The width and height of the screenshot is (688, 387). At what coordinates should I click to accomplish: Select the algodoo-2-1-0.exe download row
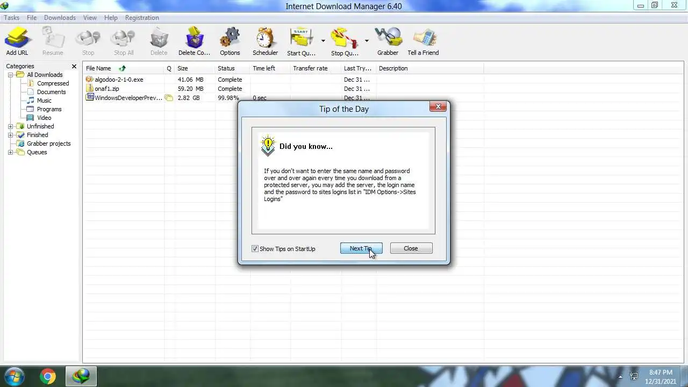[x=284, y=80]
